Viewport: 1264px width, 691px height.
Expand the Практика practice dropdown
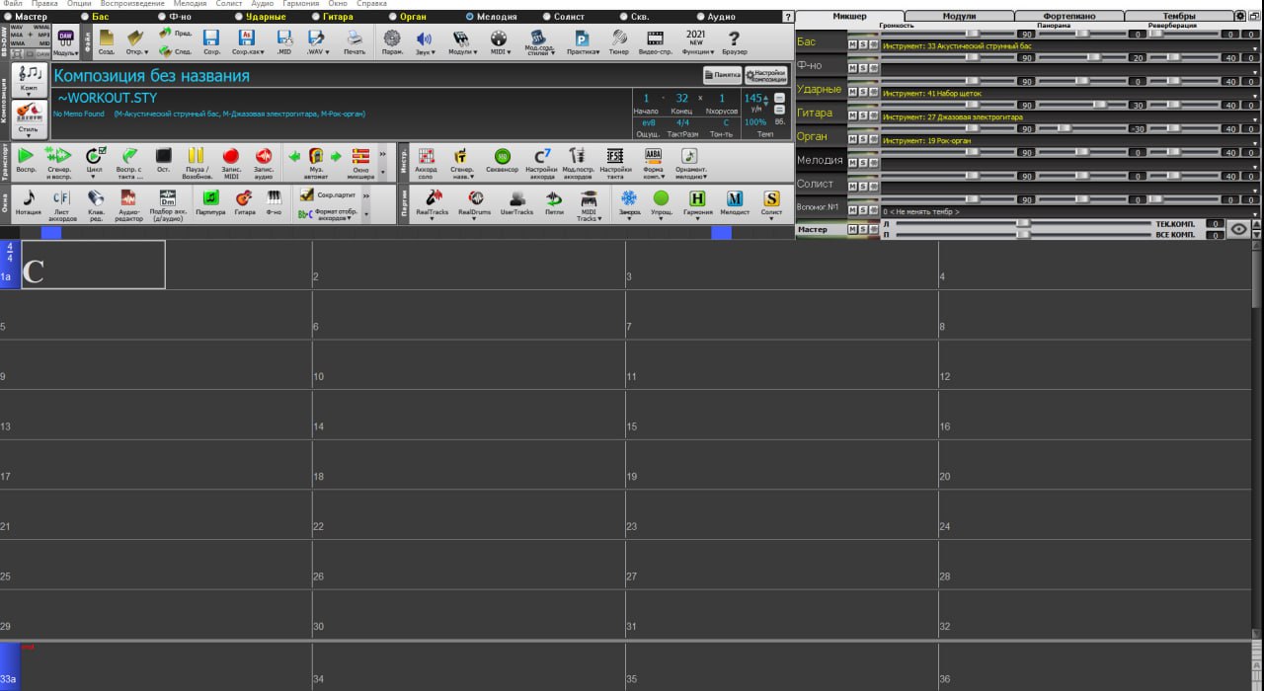point(582,41)
